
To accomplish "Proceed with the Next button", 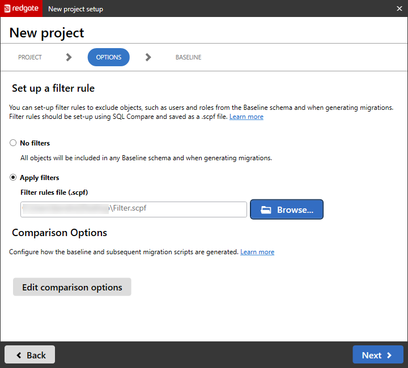I will 377,355.
